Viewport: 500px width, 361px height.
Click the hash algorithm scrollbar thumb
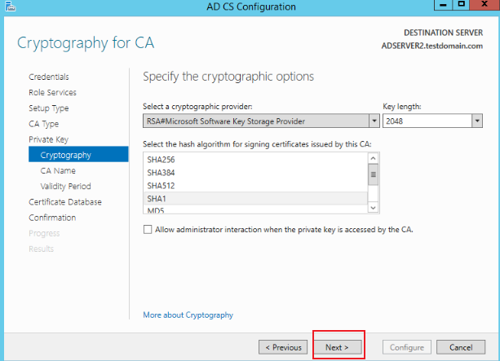click(373, 174)
